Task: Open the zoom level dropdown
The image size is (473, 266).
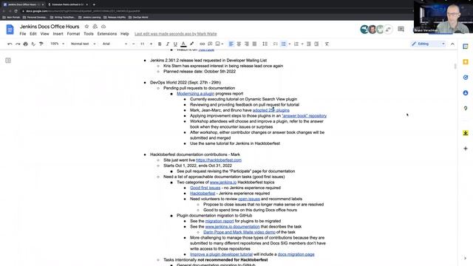Action: pyautogui.click(x=57, y=44)
